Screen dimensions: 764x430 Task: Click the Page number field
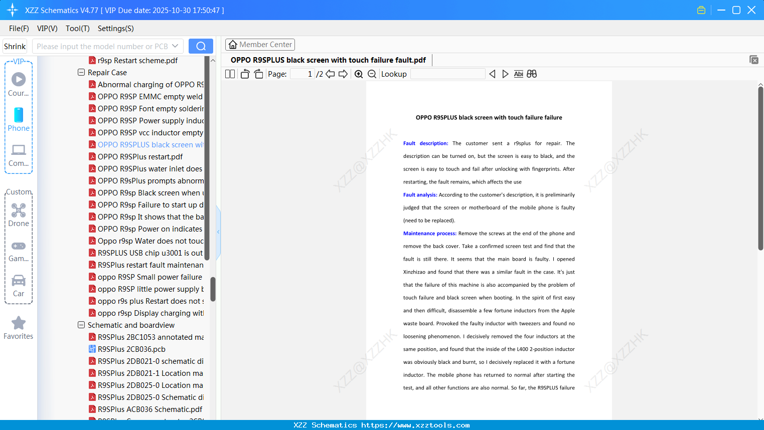pyautogui.click(x=302, y=74)
